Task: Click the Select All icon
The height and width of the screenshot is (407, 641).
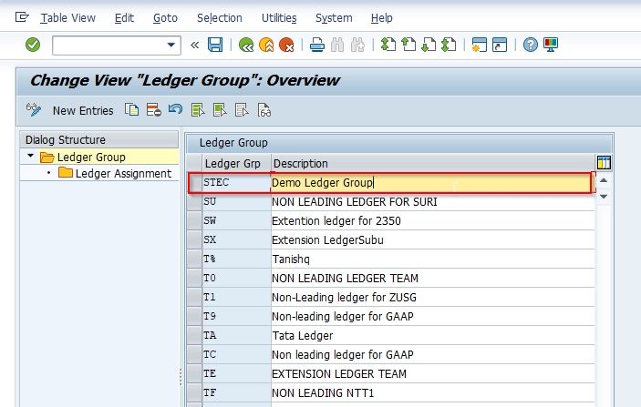Action: (198, 110)
